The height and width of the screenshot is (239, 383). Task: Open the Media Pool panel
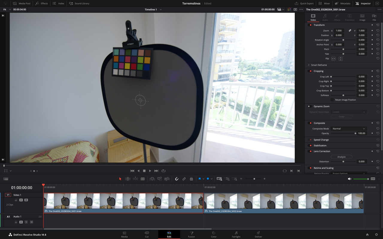(22, 4)
